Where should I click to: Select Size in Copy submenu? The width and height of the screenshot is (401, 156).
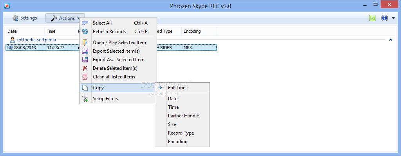click(x=182, y=124)
